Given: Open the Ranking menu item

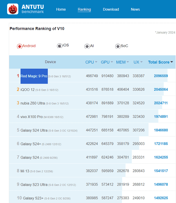Looking at the screenshot, I should click(x=84, y=9).
